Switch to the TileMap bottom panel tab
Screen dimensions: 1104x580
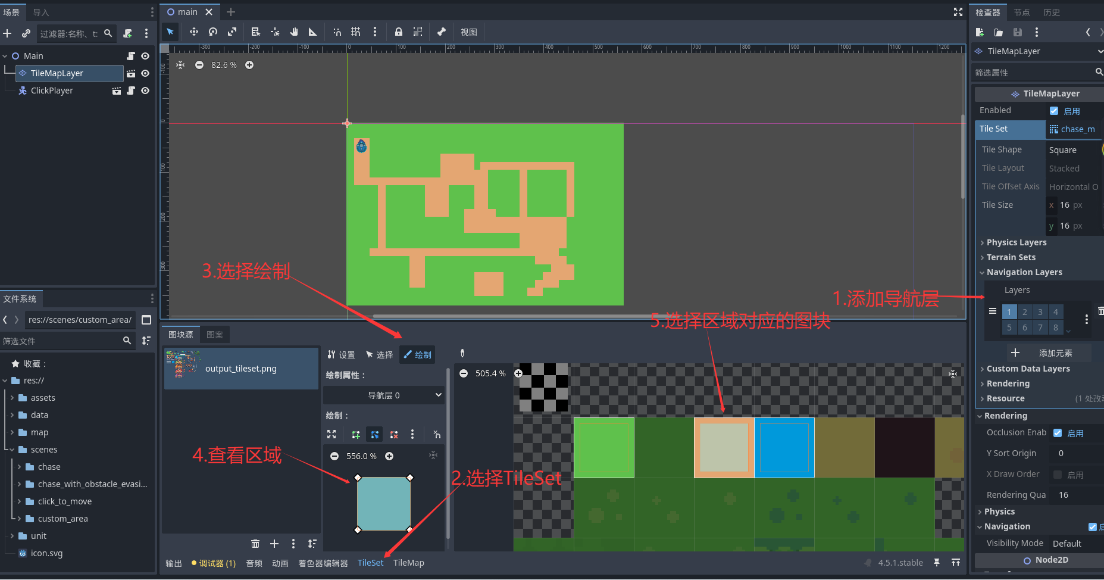(x=408, y=562)
